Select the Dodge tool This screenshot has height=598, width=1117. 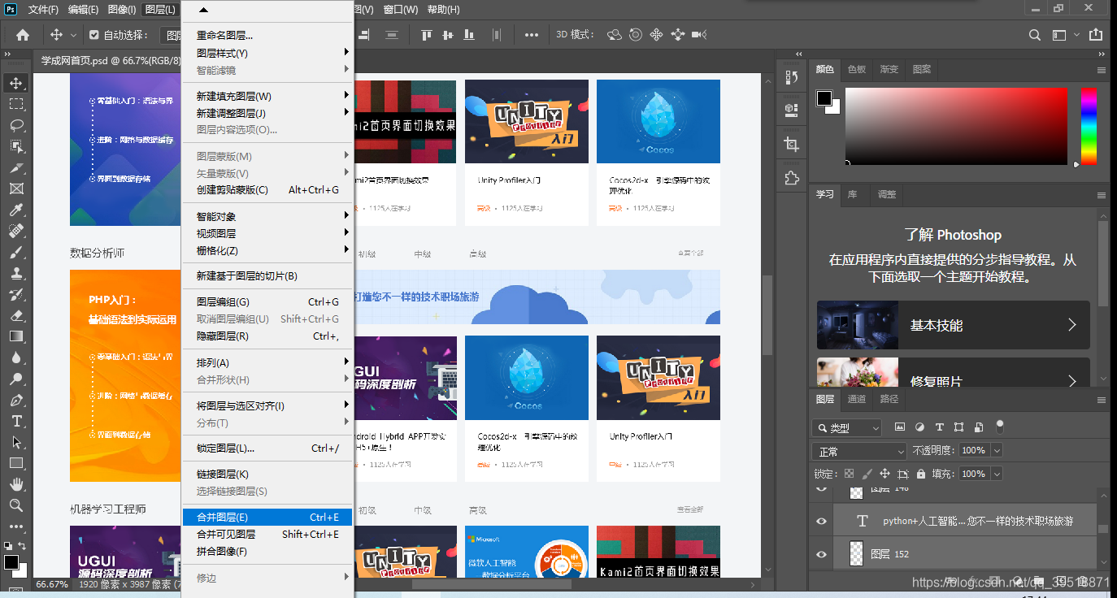(16, 379)
